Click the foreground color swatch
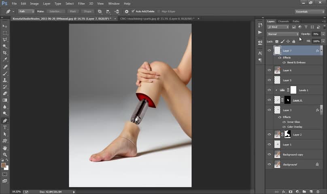The image size is (327, 194). click(x=3, y=165)
